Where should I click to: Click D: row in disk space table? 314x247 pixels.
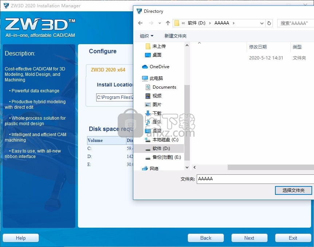pyautogui.click(x=110, y=157)
